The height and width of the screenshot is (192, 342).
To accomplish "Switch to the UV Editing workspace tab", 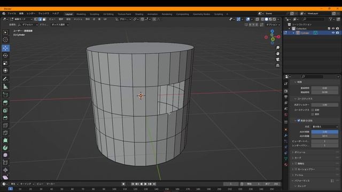I will pos(108,14).
